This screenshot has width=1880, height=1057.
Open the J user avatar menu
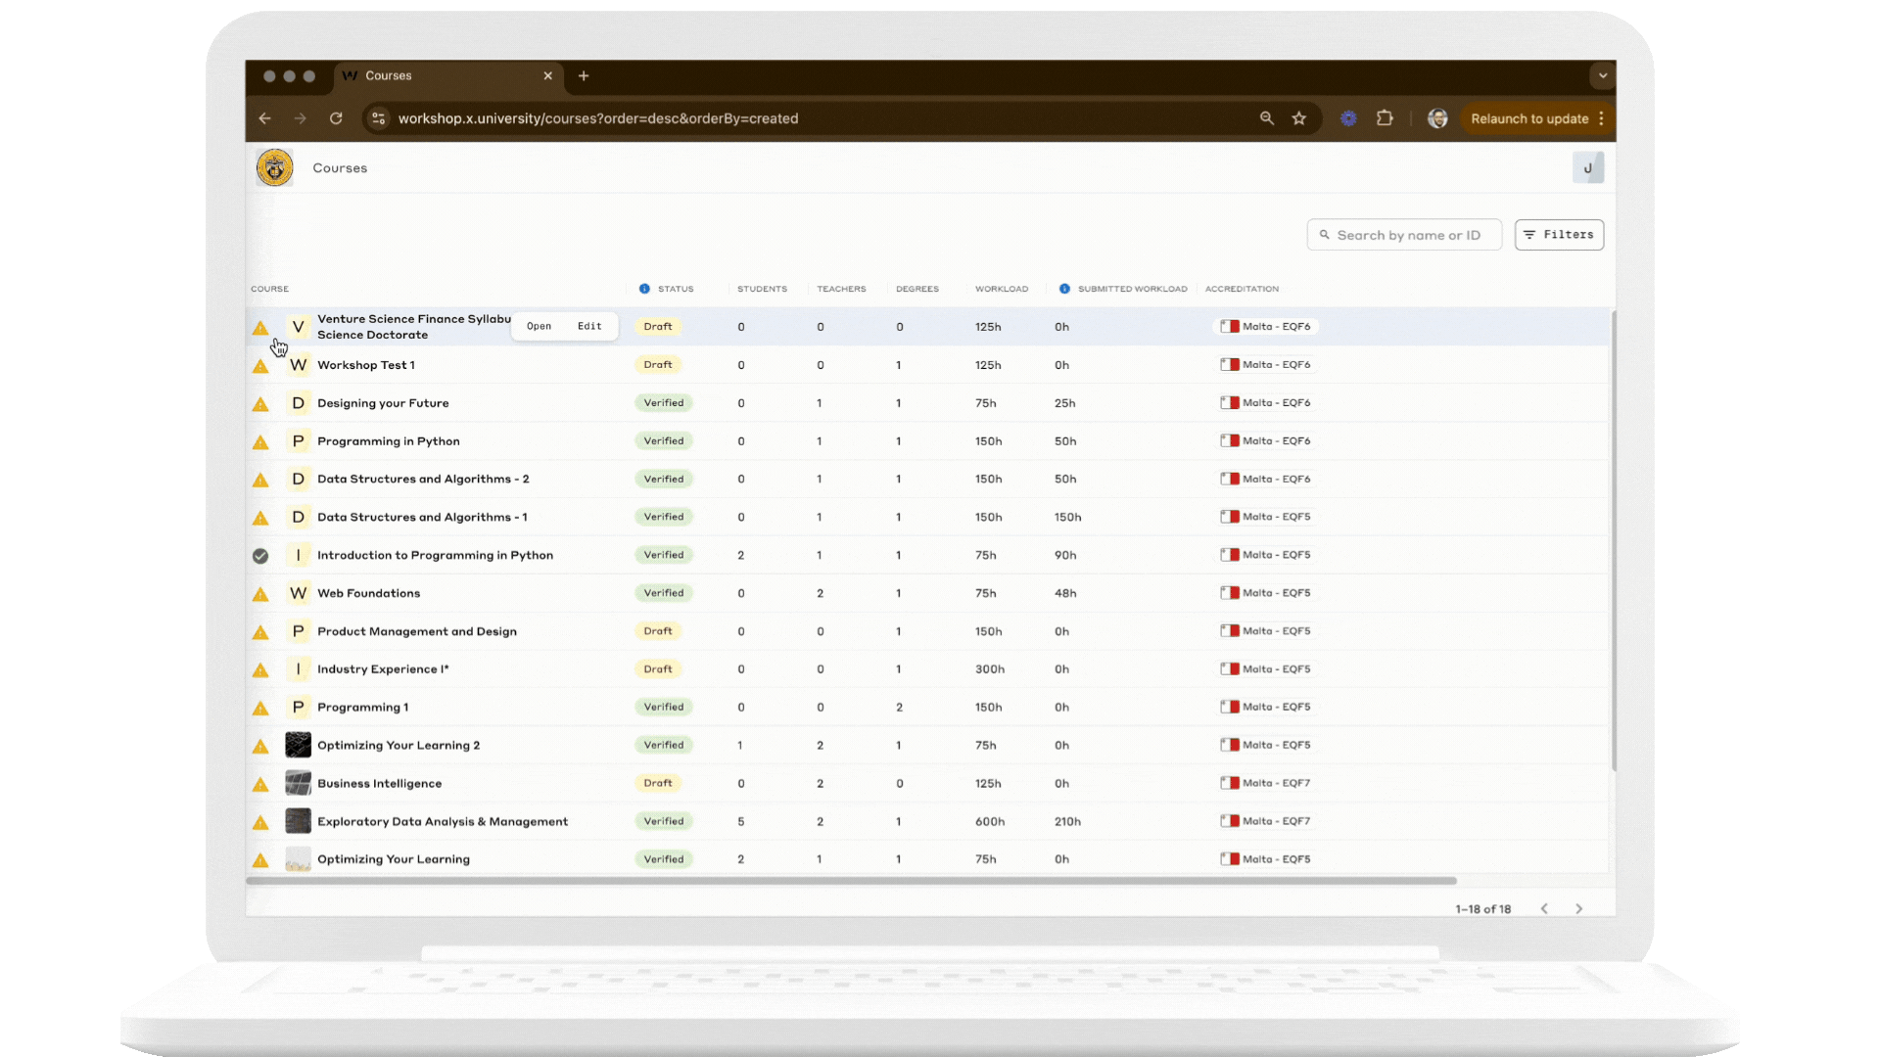pyautogui.click(x=1588, y=167)
